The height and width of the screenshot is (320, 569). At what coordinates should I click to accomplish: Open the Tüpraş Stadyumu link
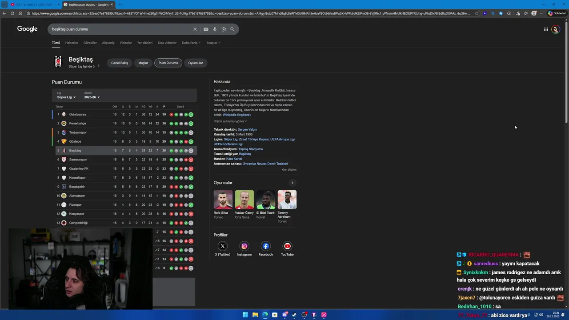point(251,149)
